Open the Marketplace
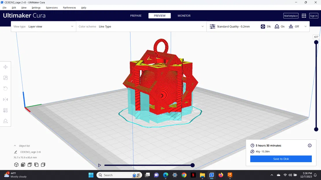The width and height of the screenshot is (321, 180). (x=291, y=16)
